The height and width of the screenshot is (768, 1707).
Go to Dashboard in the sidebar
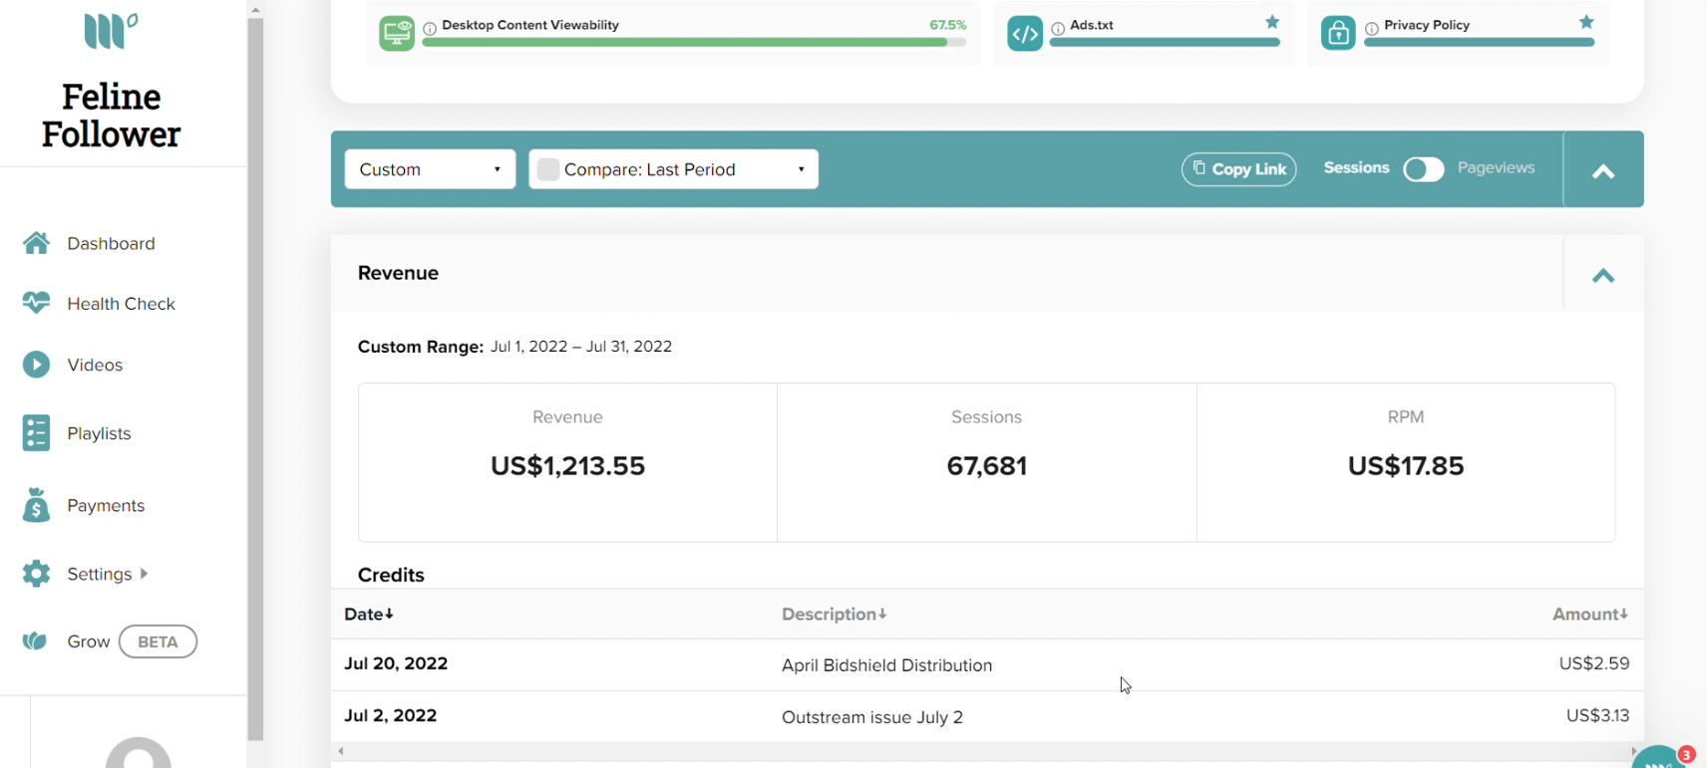point(111,243)
